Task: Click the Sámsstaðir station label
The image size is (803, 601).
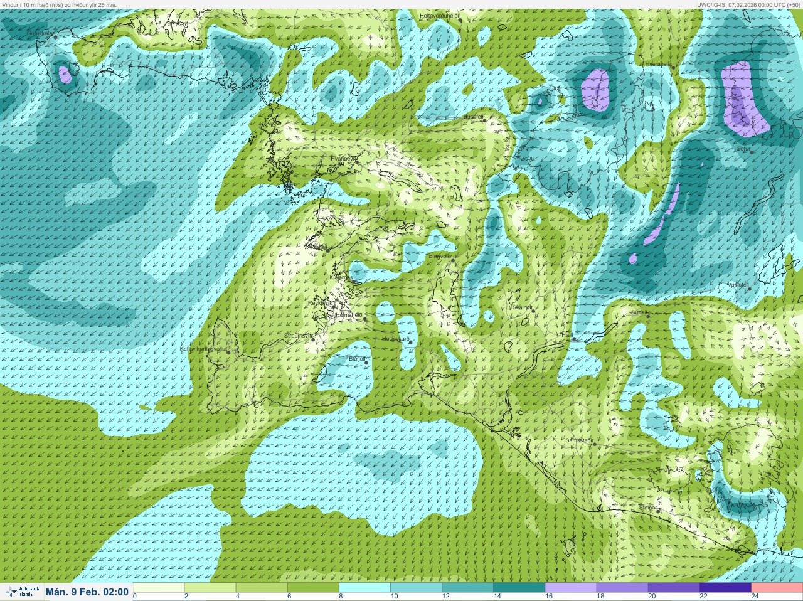Action: [579, 440]
